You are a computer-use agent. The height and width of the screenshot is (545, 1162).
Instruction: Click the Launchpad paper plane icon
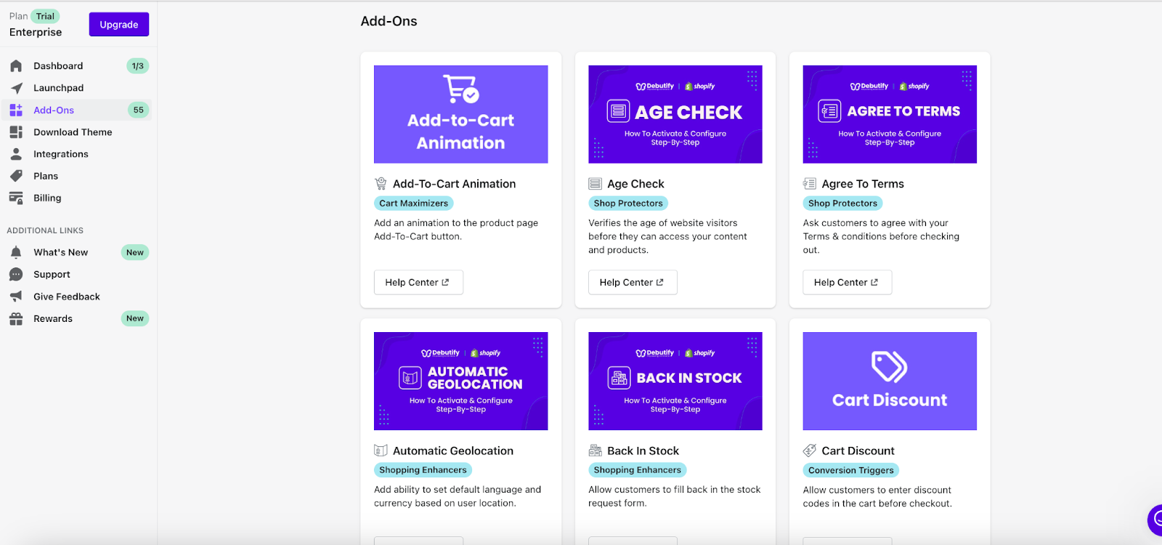pos(16,88)
